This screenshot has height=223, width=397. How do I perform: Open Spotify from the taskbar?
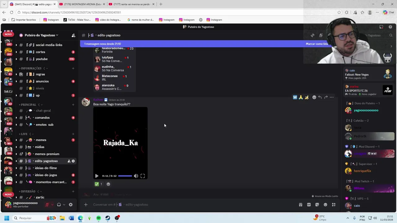click(99, 218)
